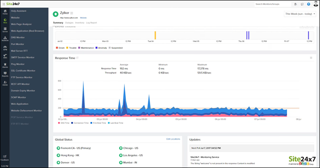Open the Server sidebar icon

5,30
